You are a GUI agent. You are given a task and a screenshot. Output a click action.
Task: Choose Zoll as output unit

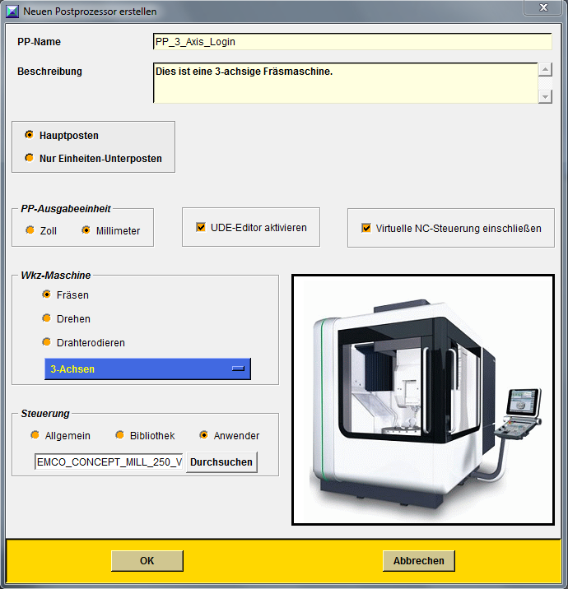(x=30, y=230)
